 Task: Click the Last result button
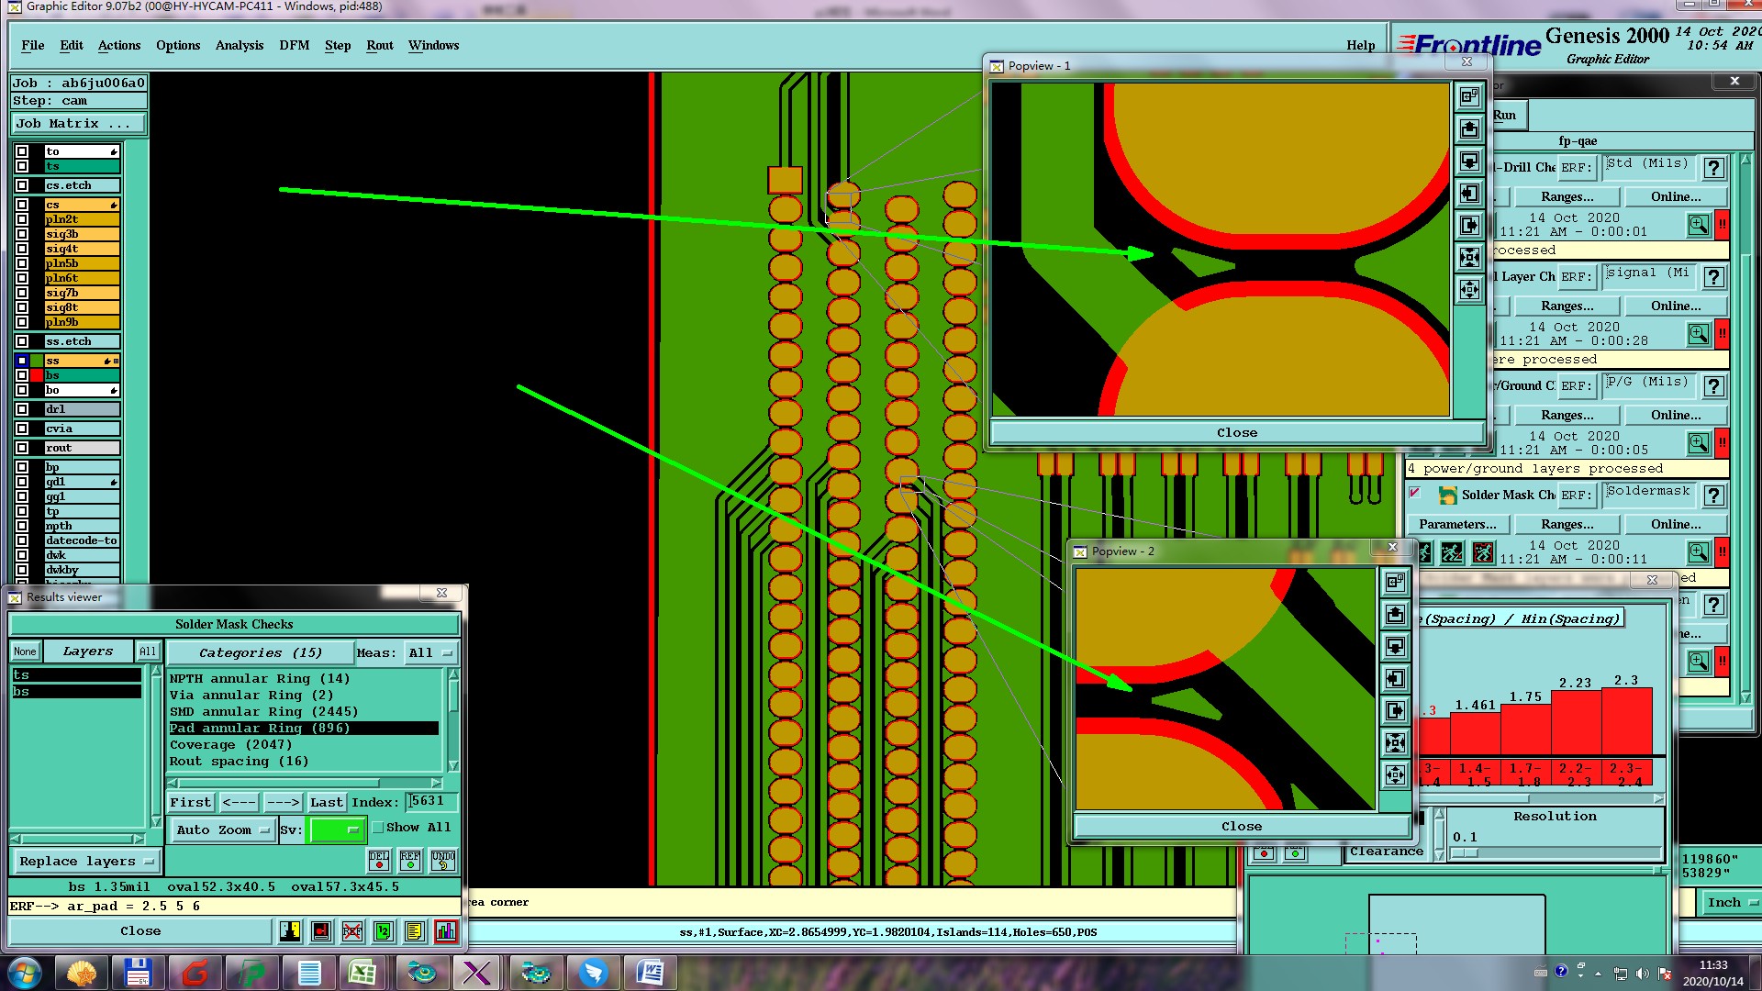pos(326,802)
